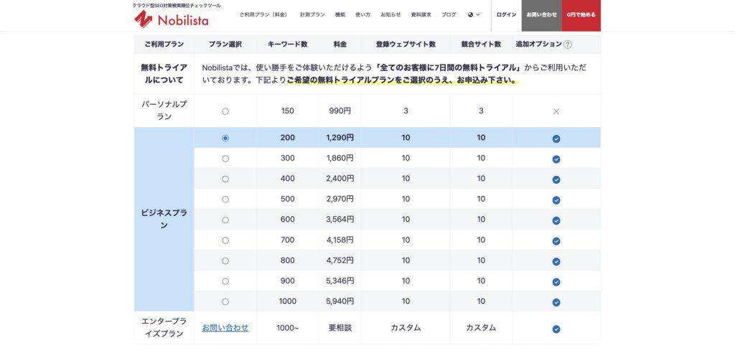Viewport: 735px width, 351px height.
Task: Follow the お問い合わせ link in the enterprise row
Action: click(225, 328)
